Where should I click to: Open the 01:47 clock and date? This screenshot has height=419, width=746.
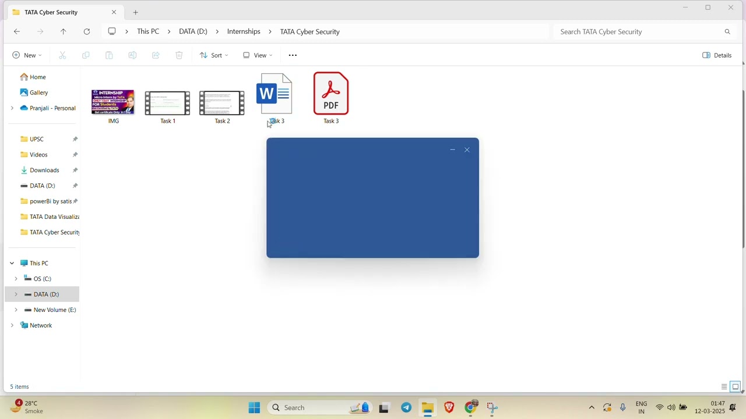(x=710, y=407)
